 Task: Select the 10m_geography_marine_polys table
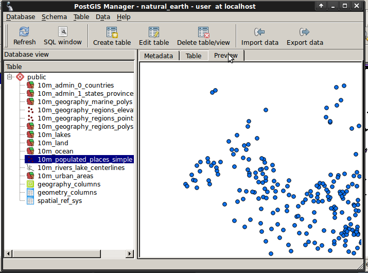click(85, 101)
